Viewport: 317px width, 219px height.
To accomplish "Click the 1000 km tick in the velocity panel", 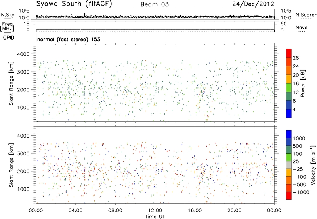I will click(23, 189).
